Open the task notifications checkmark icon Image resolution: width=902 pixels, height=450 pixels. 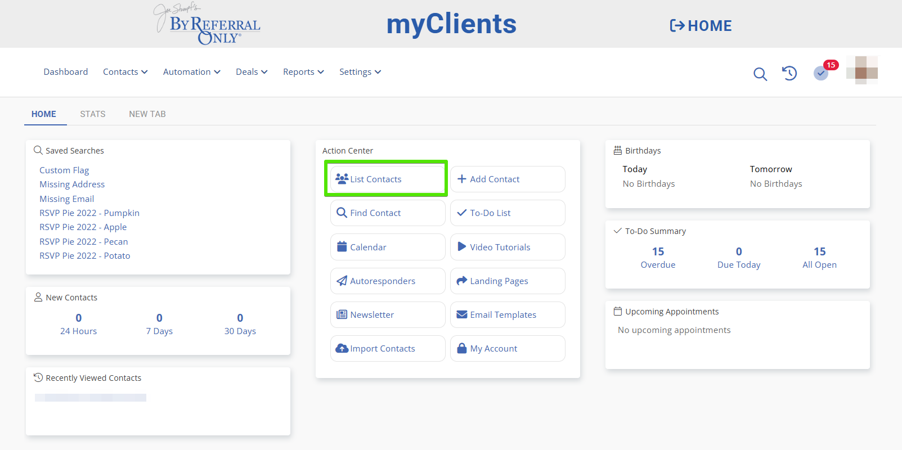point(821,73)
